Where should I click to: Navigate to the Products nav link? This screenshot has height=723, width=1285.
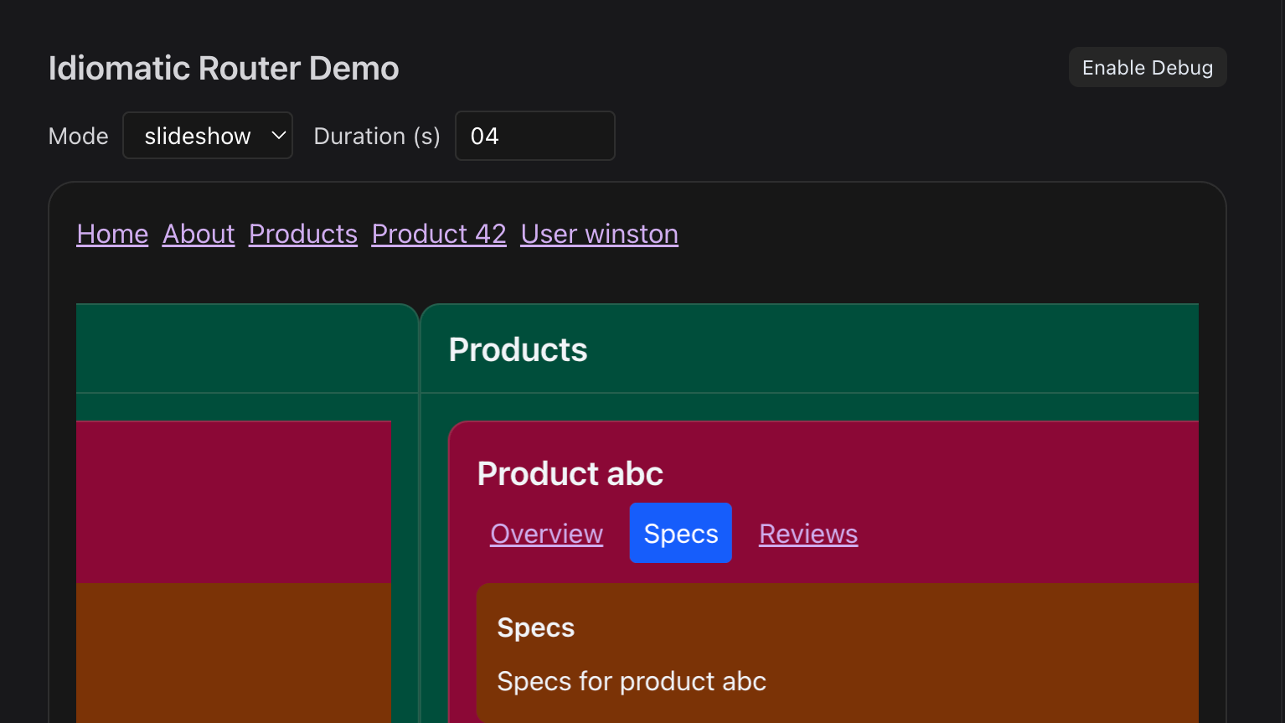[x=303, y=234]
